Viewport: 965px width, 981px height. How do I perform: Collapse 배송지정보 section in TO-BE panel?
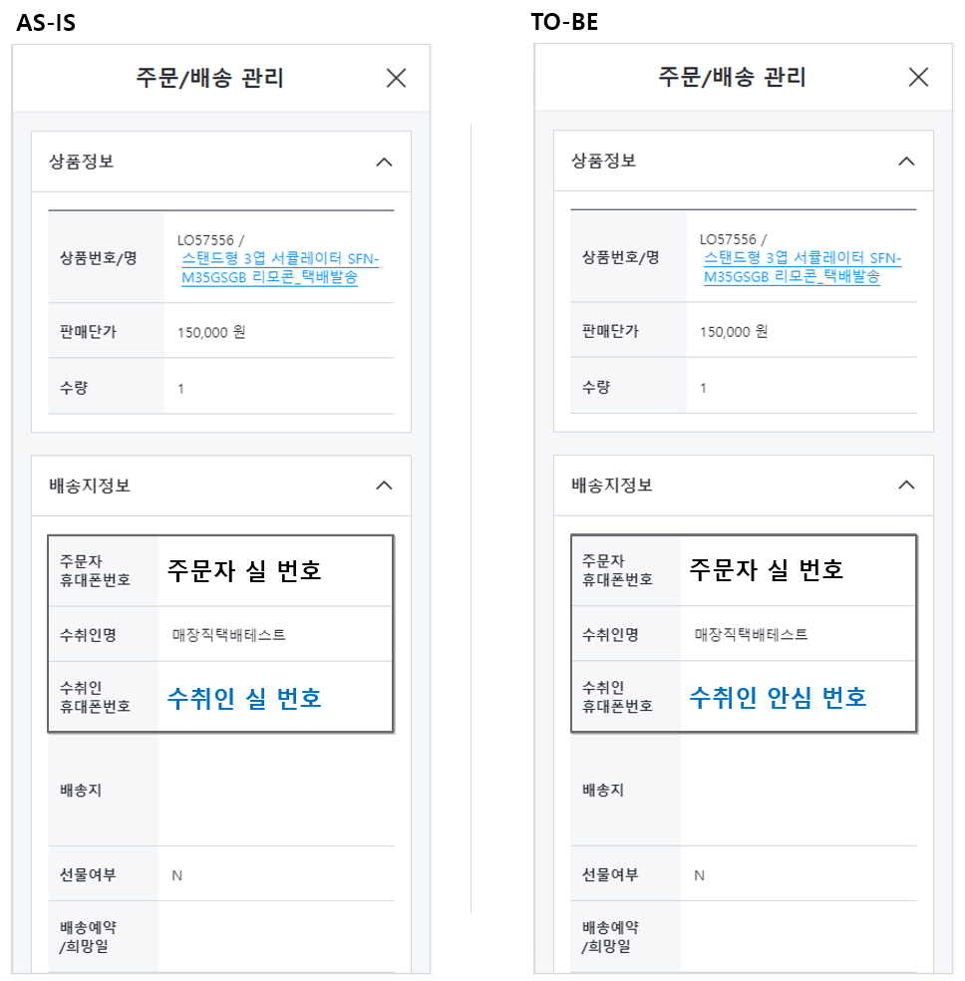[906, 485]
